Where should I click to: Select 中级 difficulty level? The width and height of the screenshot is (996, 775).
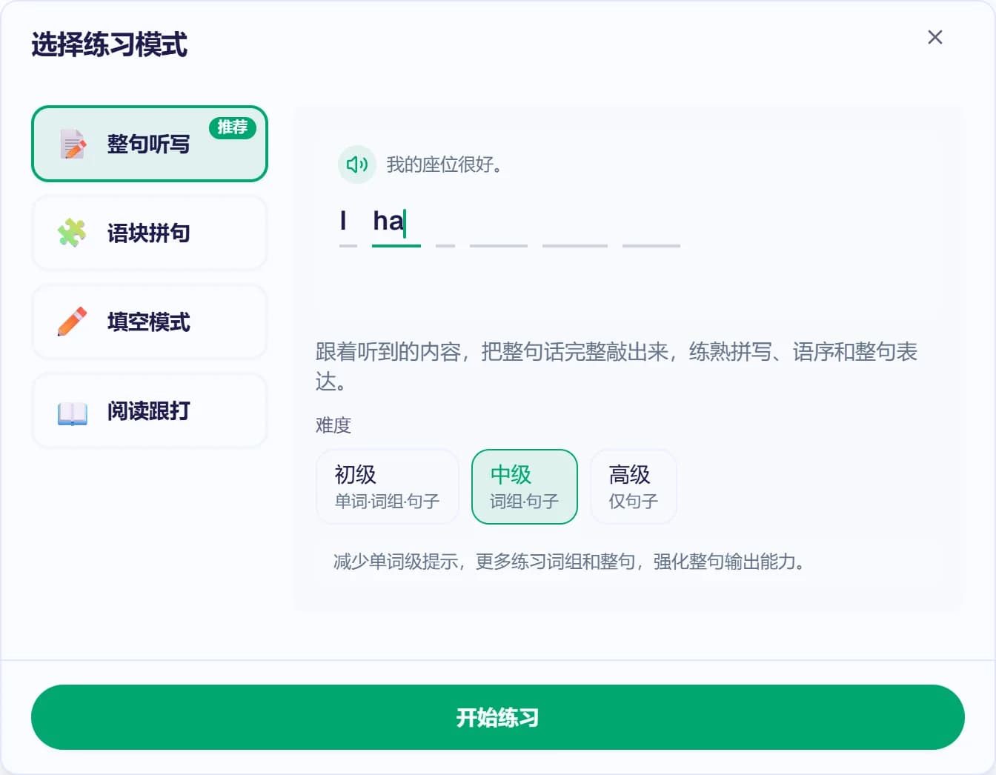[525, 487]
